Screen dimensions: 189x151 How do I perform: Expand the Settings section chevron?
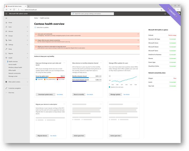[x=28, y=45]
